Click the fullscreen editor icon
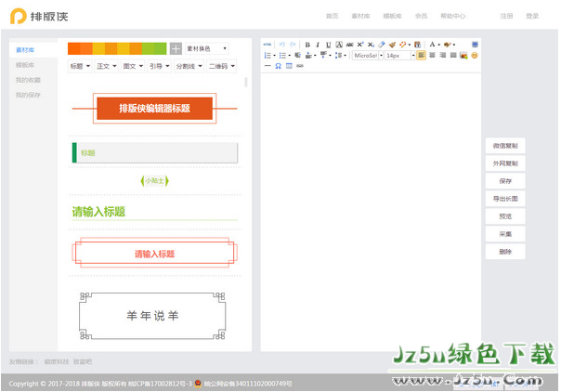Viewport: 561px width, 392px height. click(x=475, y=45)
